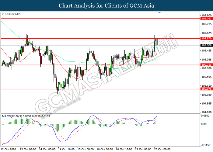
Task: Click the 105.020 price scale value
Action: (207, 95)
